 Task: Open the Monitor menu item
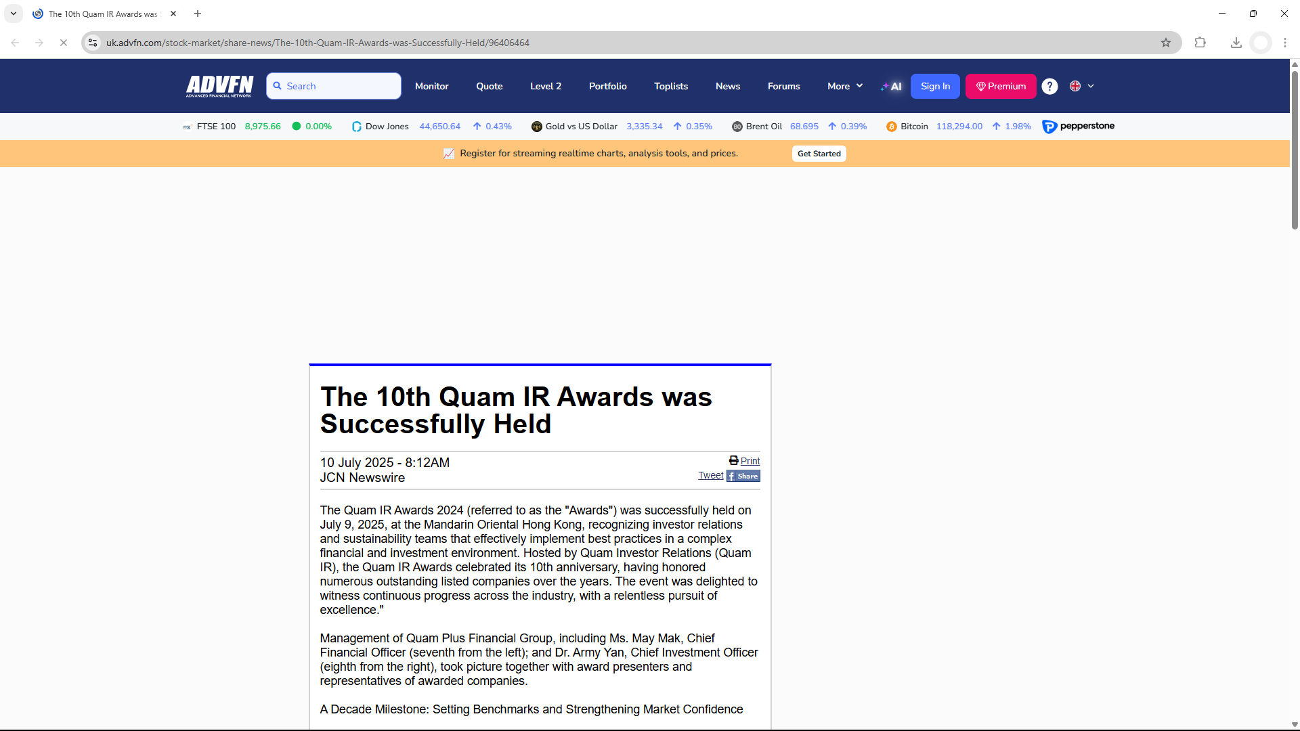click(x=432, y=86)
